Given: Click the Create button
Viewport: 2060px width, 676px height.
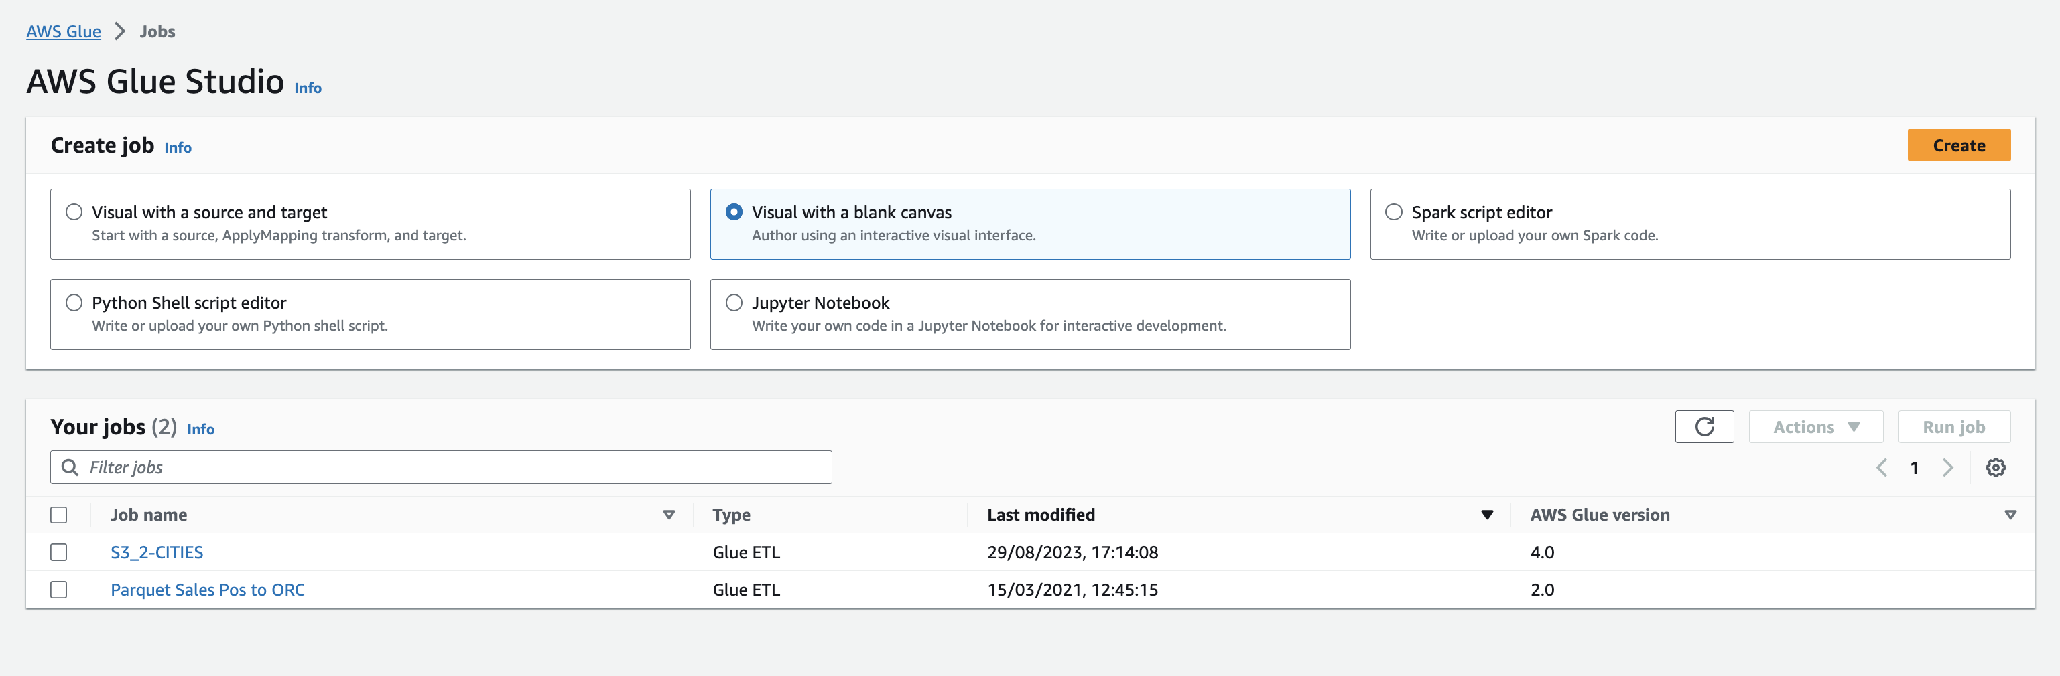Looking at the screenshot, I should pos(1958,145).
